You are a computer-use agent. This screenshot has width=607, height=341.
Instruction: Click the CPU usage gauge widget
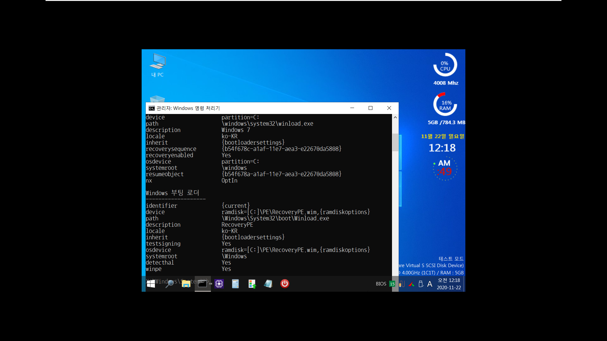point(445,65)
